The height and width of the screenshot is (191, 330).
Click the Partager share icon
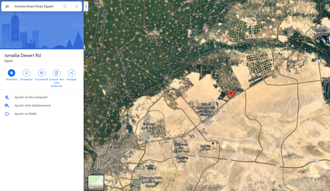[72, 73]
